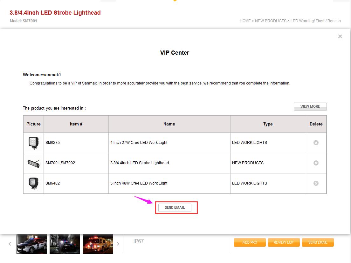The width and height of the screenshot is (351, 263).
Task: Click the Type column header
Action: tap(268, 124)
